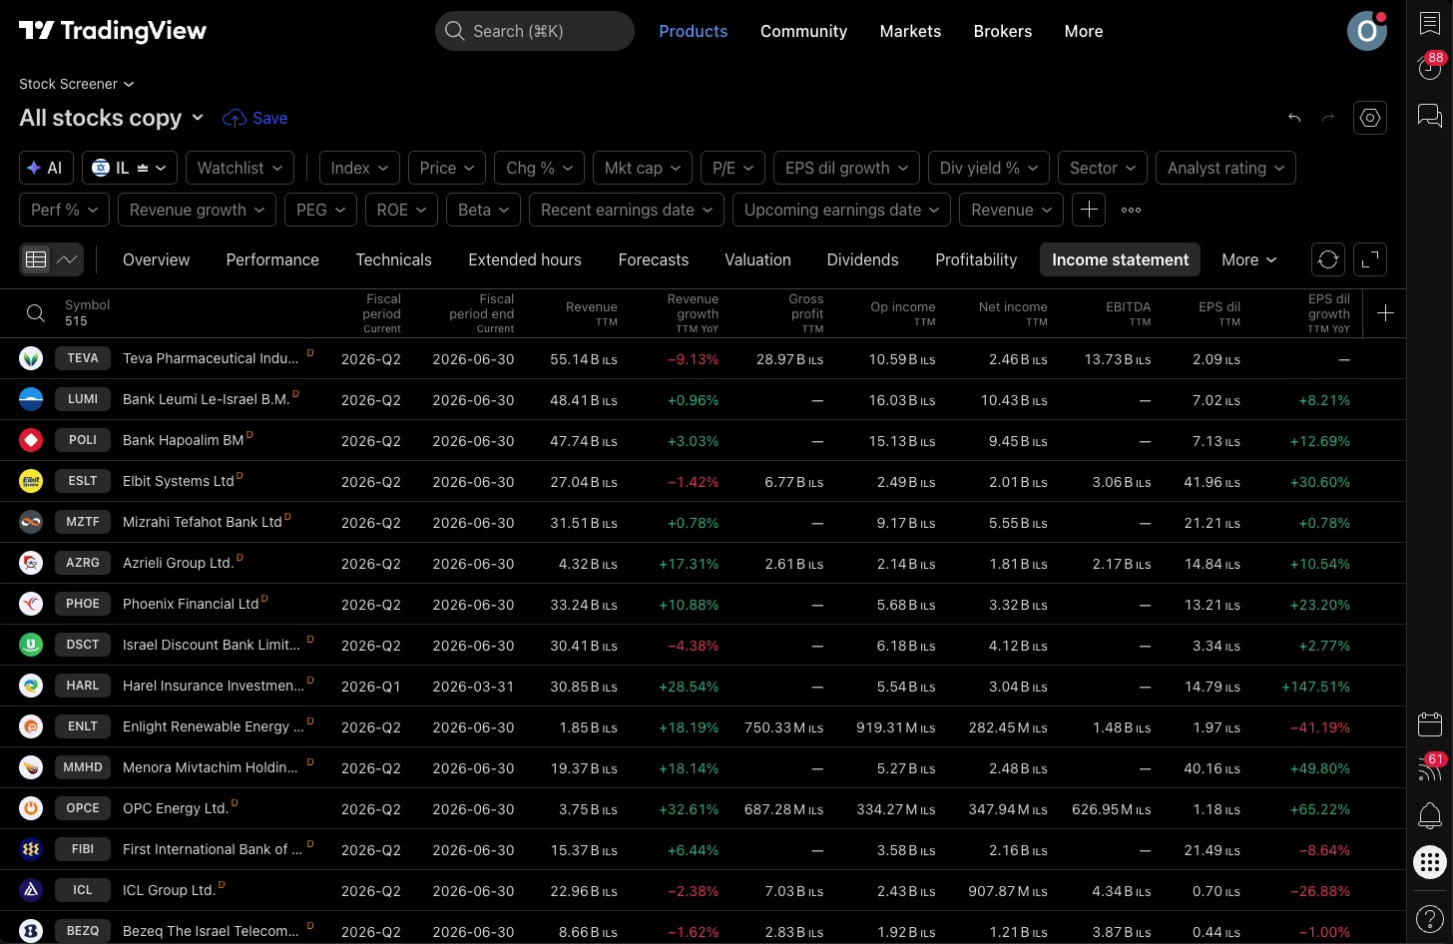Screen dimensions: 1453x944
Task: Sort by Net income TTM column header
Action: click(x=1013, y=313)
